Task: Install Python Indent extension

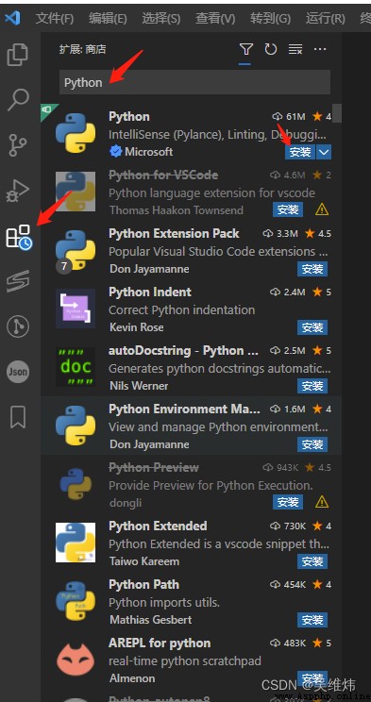Action: point(312,327)
